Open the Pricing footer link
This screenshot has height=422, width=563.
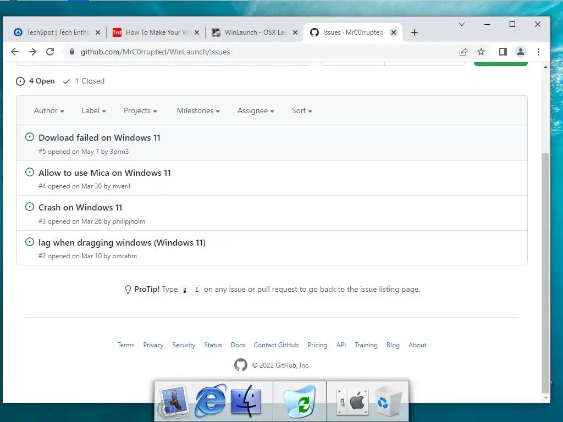pyautogui.click(x=317, y=345)
